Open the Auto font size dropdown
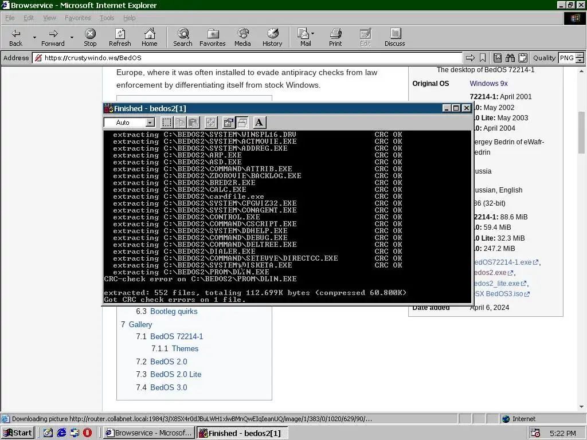 (x=150, y=123)
